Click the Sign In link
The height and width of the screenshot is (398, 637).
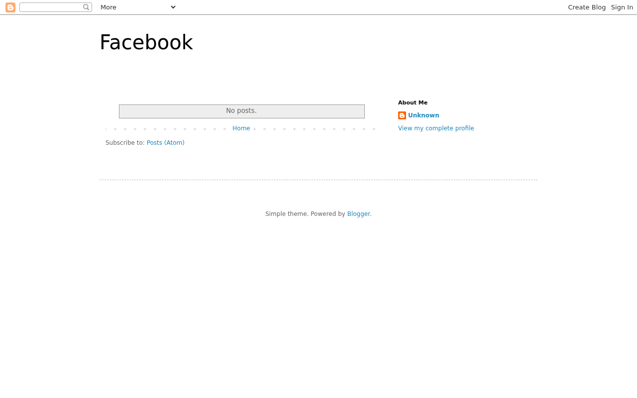622,7
